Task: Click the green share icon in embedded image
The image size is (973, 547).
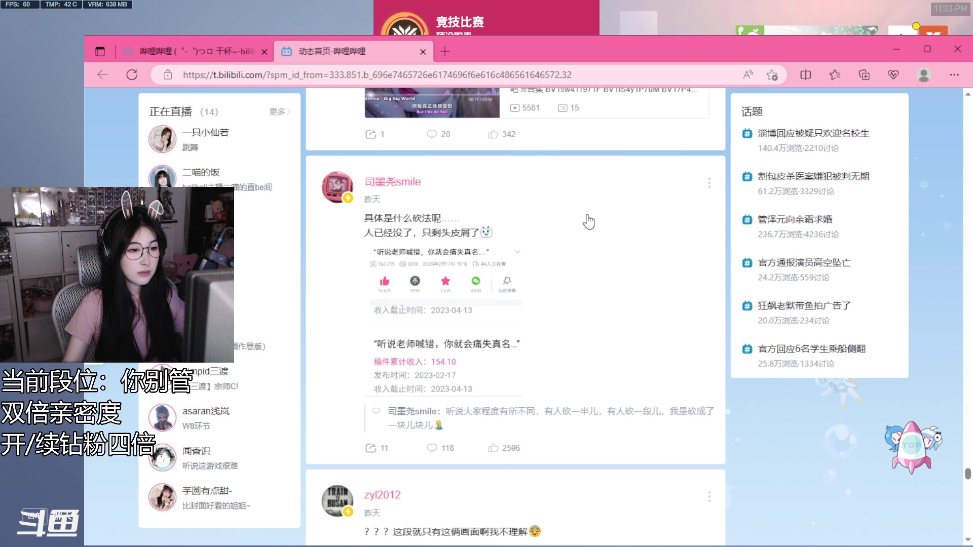Action: [476, 281]
